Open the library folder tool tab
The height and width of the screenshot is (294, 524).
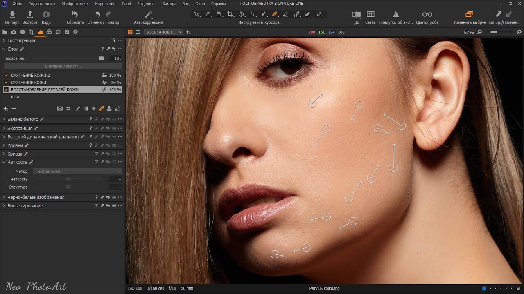(5, 32)
